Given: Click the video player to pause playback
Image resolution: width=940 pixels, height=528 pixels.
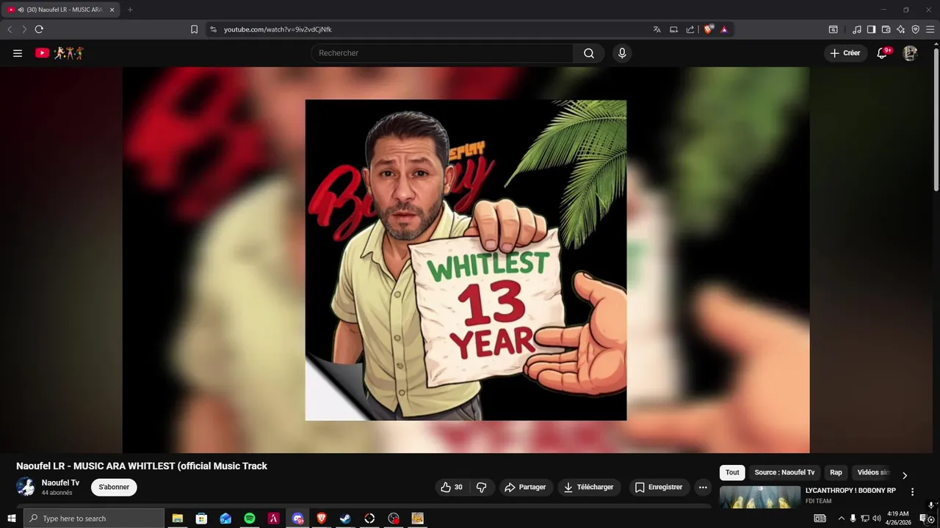Looking at the screenshot, I should [x=466, y=260].
